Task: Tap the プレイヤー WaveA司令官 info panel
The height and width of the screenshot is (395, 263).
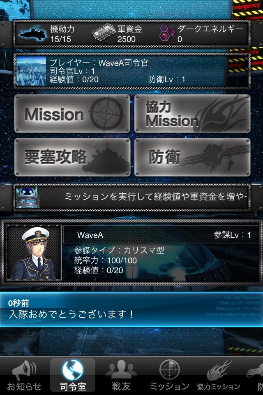Action: pos(131,71)
